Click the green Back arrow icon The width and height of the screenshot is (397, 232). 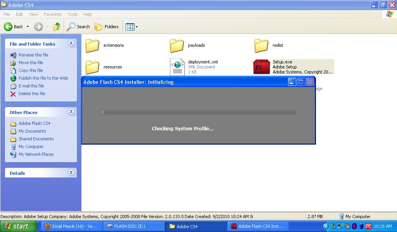pyautogui.click(x=8, y=27)
